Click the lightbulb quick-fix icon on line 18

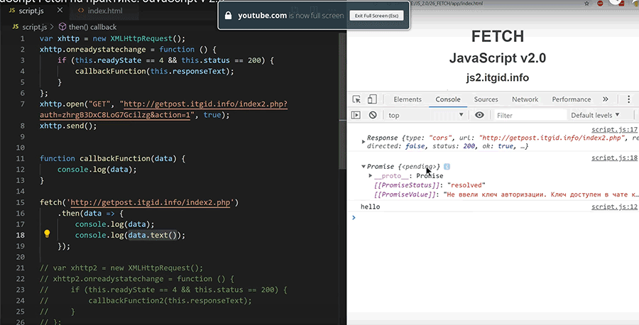click(x=47, y=233)
